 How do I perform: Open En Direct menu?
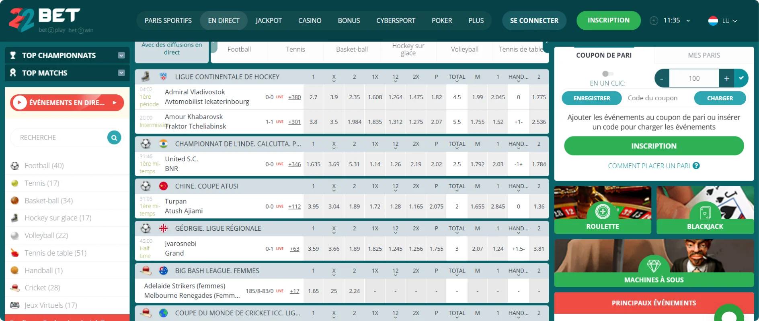(x=224, y=20)
